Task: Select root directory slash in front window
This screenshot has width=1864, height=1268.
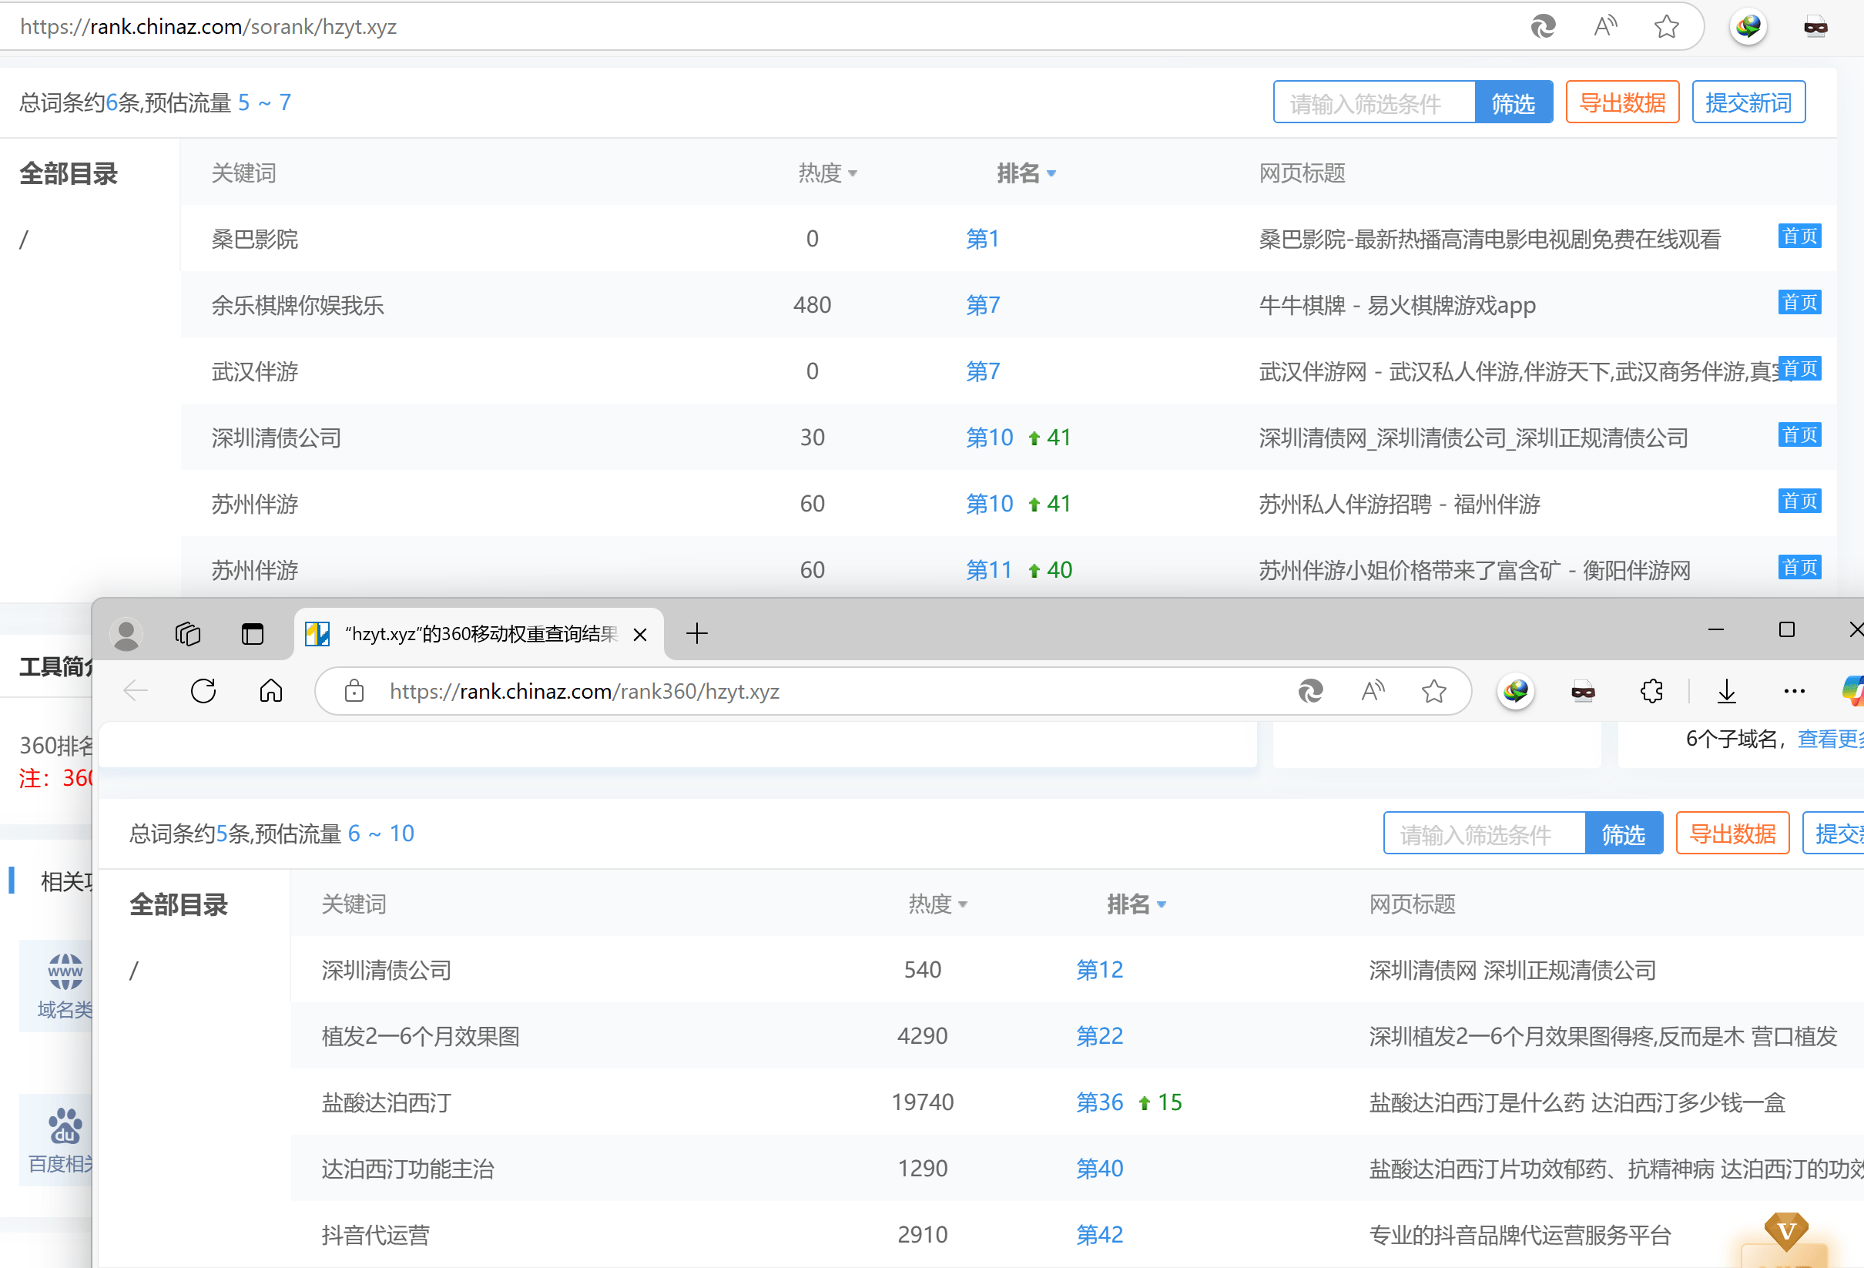Action: click(134, 971)
